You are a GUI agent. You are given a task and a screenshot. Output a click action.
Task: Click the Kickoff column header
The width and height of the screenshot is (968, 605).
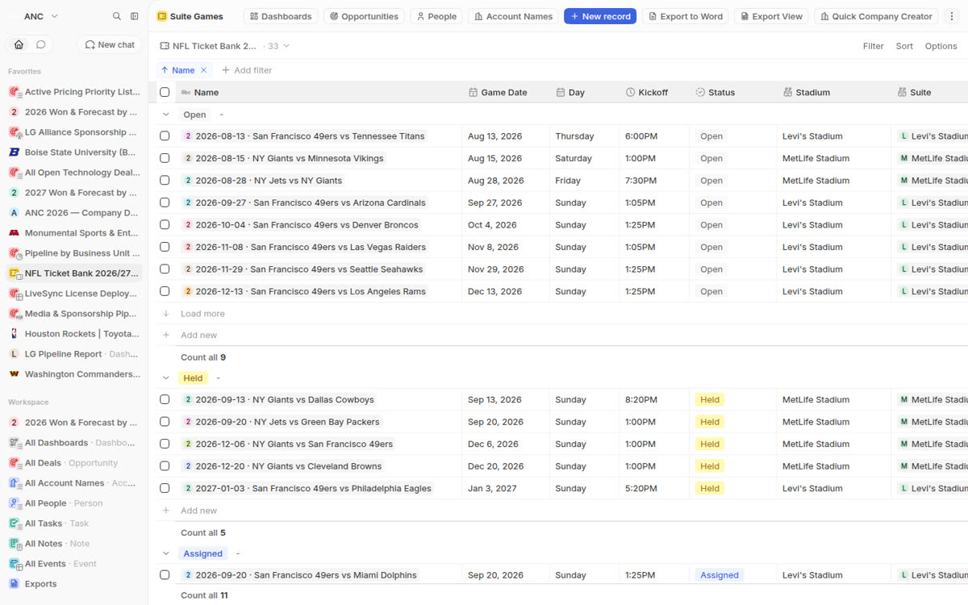click(x=653, y=92)
